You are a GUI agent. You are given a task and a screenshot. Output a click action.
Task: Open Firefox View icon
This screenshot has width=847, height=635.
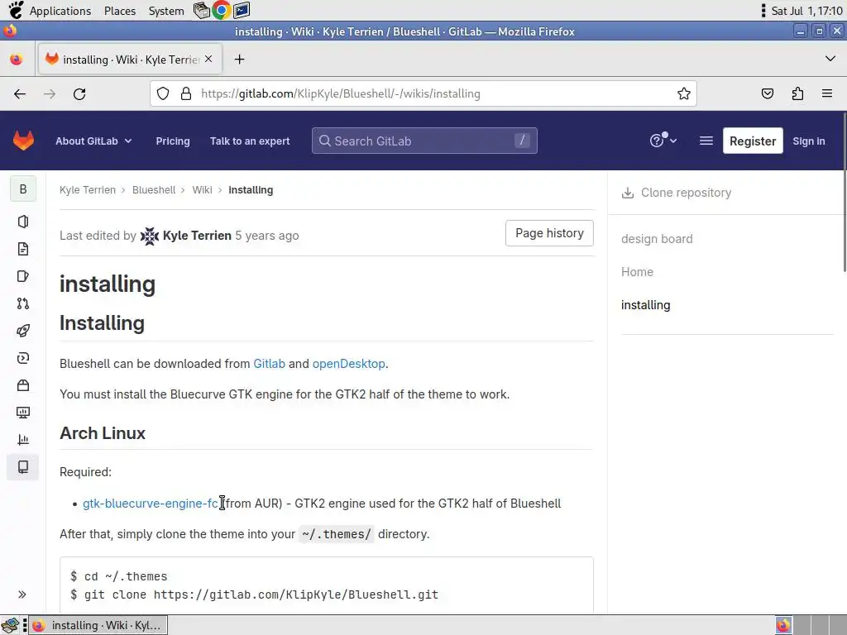tap(17, 60)
